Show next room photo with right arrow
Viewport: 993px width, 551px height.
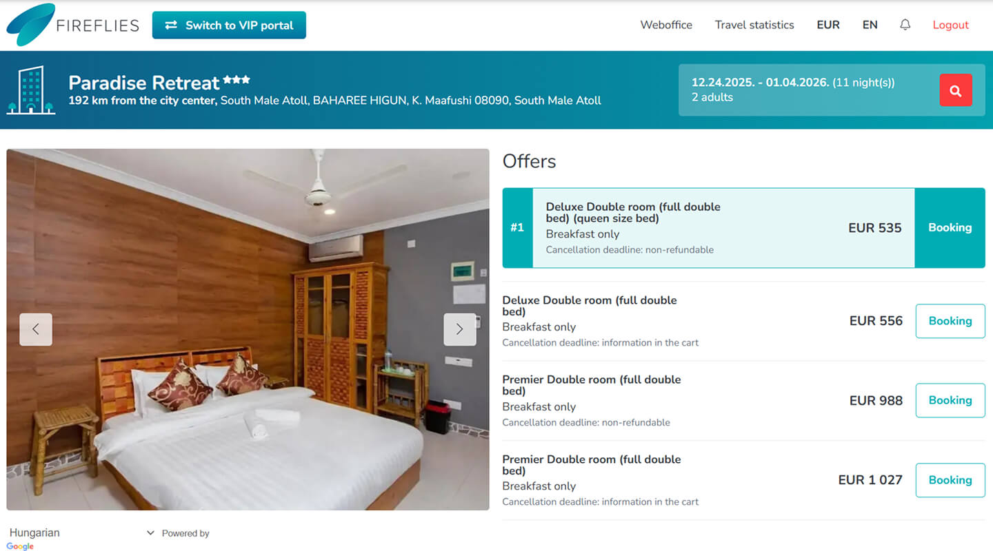tap(460, 329)
